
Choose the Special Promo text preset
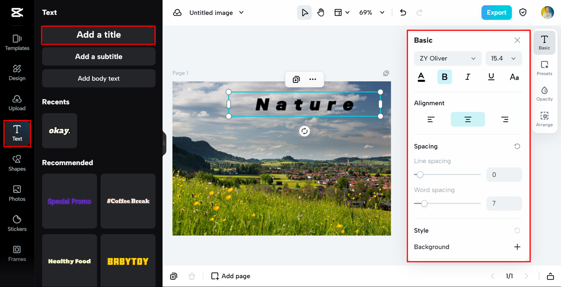click(x=69, y=201)
